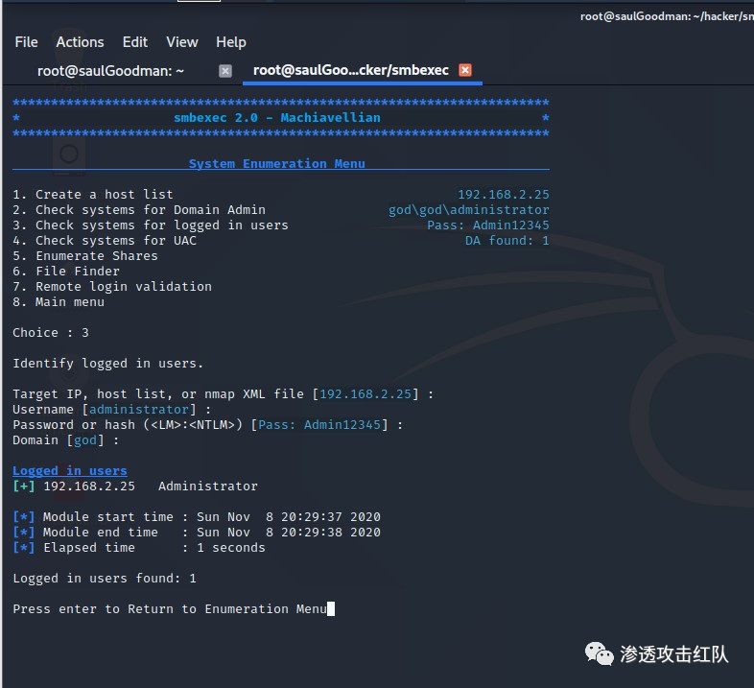Click the 'Pass: Admin12345' text in the top right
The height and width of the screenshot is (688, 754).
click(x=488, y=225)
